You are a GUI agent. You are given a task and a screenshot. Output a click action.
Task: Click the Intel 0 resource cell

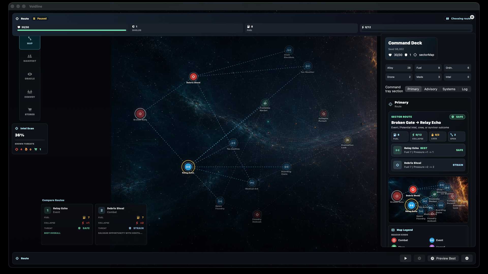[x=457, y=77]
